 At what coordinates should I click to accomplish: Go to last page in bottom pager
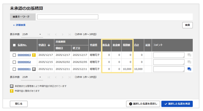[69, 77]
